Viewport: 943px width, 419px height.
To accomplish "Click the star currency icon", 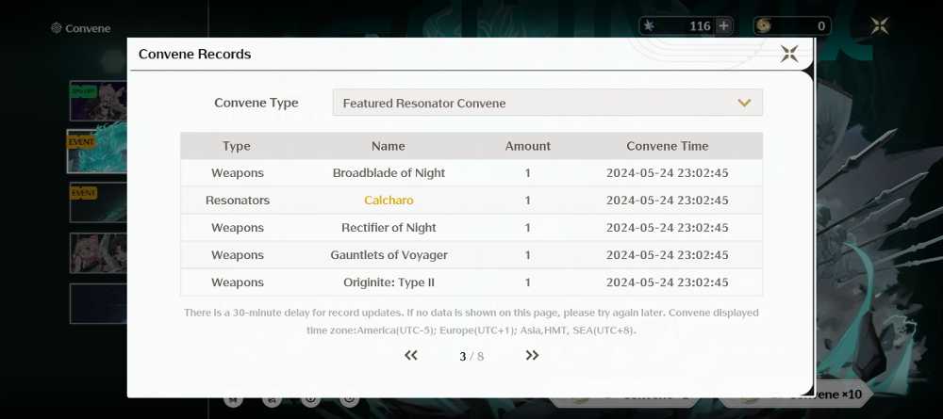I will pos(649,25).
